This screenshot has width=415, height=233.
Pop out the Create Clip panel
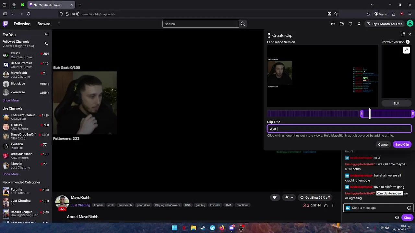pos(403,34)
